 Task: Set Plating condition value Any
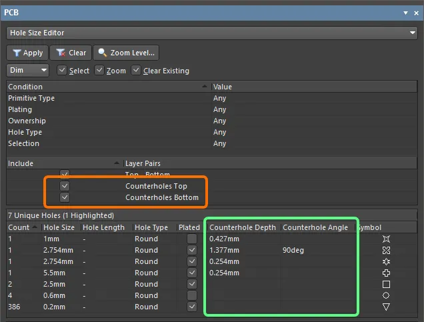point(219,109)
